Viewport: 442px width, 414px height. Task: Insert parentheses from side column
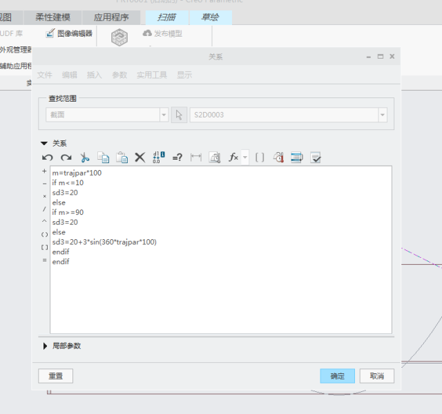[44, 234]
